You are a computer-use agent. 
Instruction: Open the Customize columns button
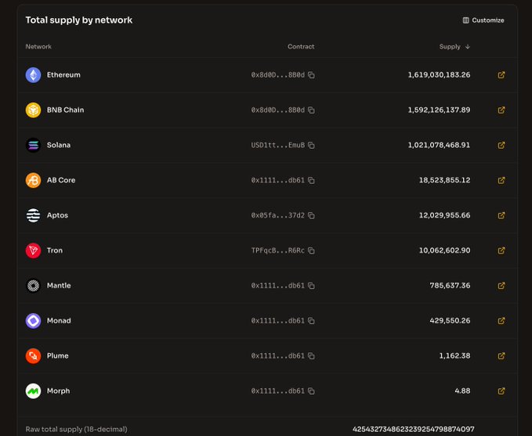(x=483, y=20)
